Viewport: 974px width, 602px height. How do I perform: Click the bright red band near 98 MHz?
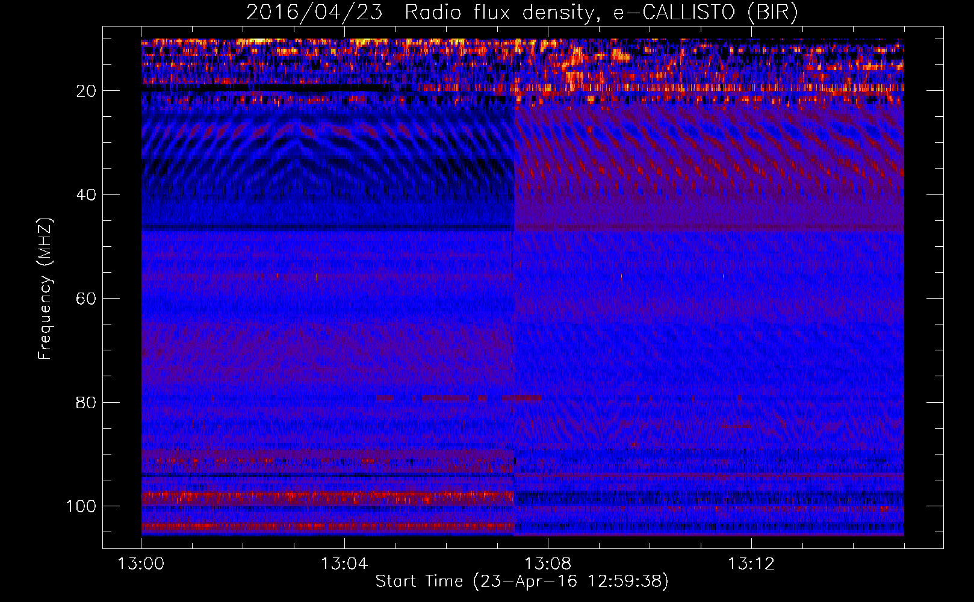coord(328,497)
